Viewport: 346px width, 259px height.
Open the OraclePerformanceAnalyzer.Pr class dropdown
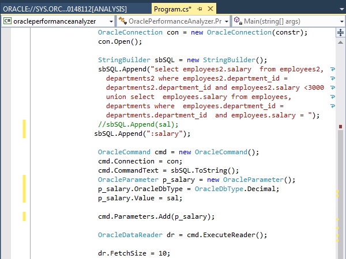pyautogui.click(x=227, y=22)
